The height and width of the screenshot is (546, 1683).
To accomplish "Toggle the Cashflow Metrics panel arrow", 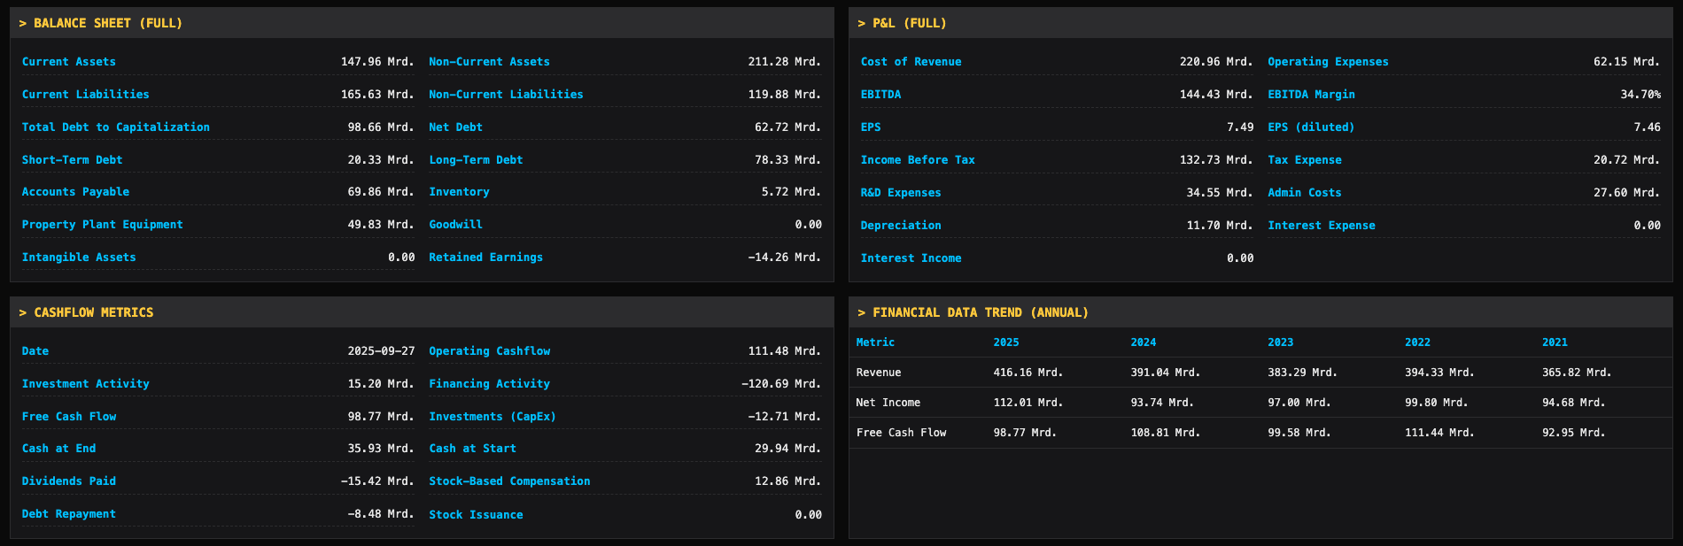I will 23,313.
